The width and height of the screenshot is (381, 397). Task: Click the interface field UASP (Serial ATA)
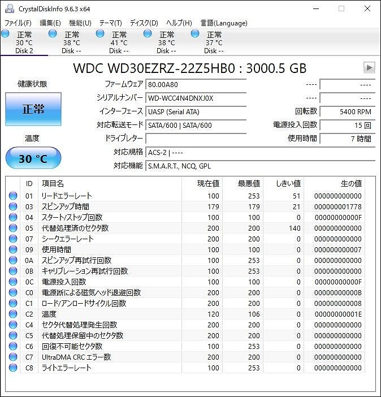tap(196, 111)
